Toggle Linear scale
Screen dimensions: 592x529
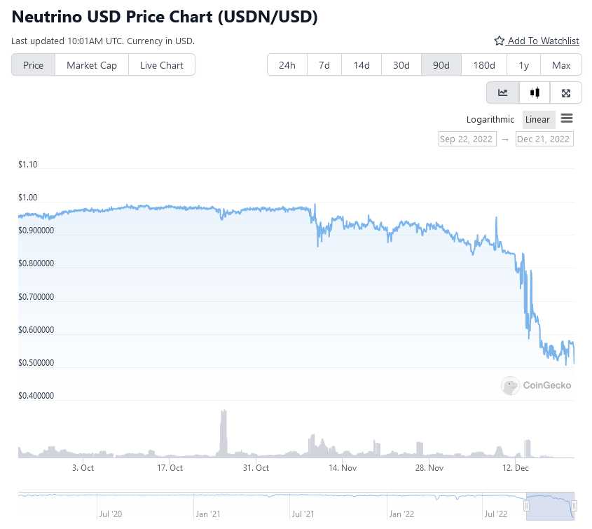coord(538,120)
